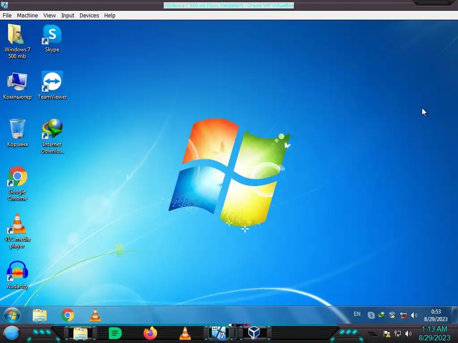Click guest network status tray icon
Screen dimensions: 458x343
[x=403, y=315]
